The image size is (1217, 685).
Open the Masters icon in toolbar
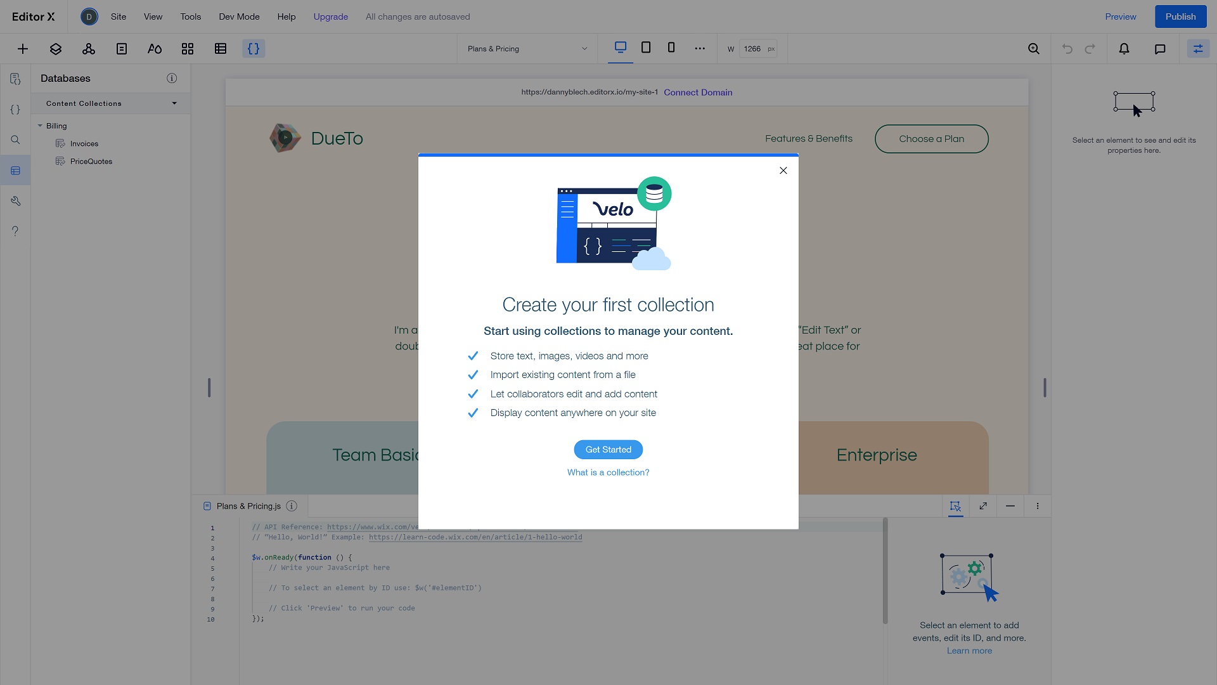89,49
